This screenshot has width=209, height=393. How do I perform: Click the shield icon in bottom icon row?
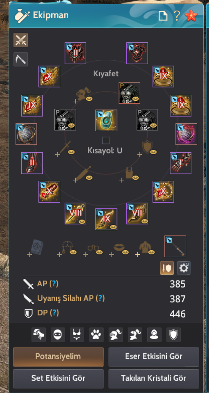click(x=173, y=335)
